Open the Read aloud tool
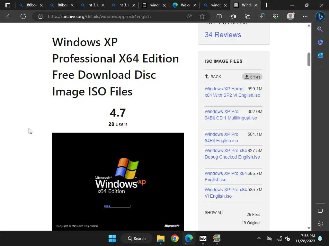 (x=189, y=16)
